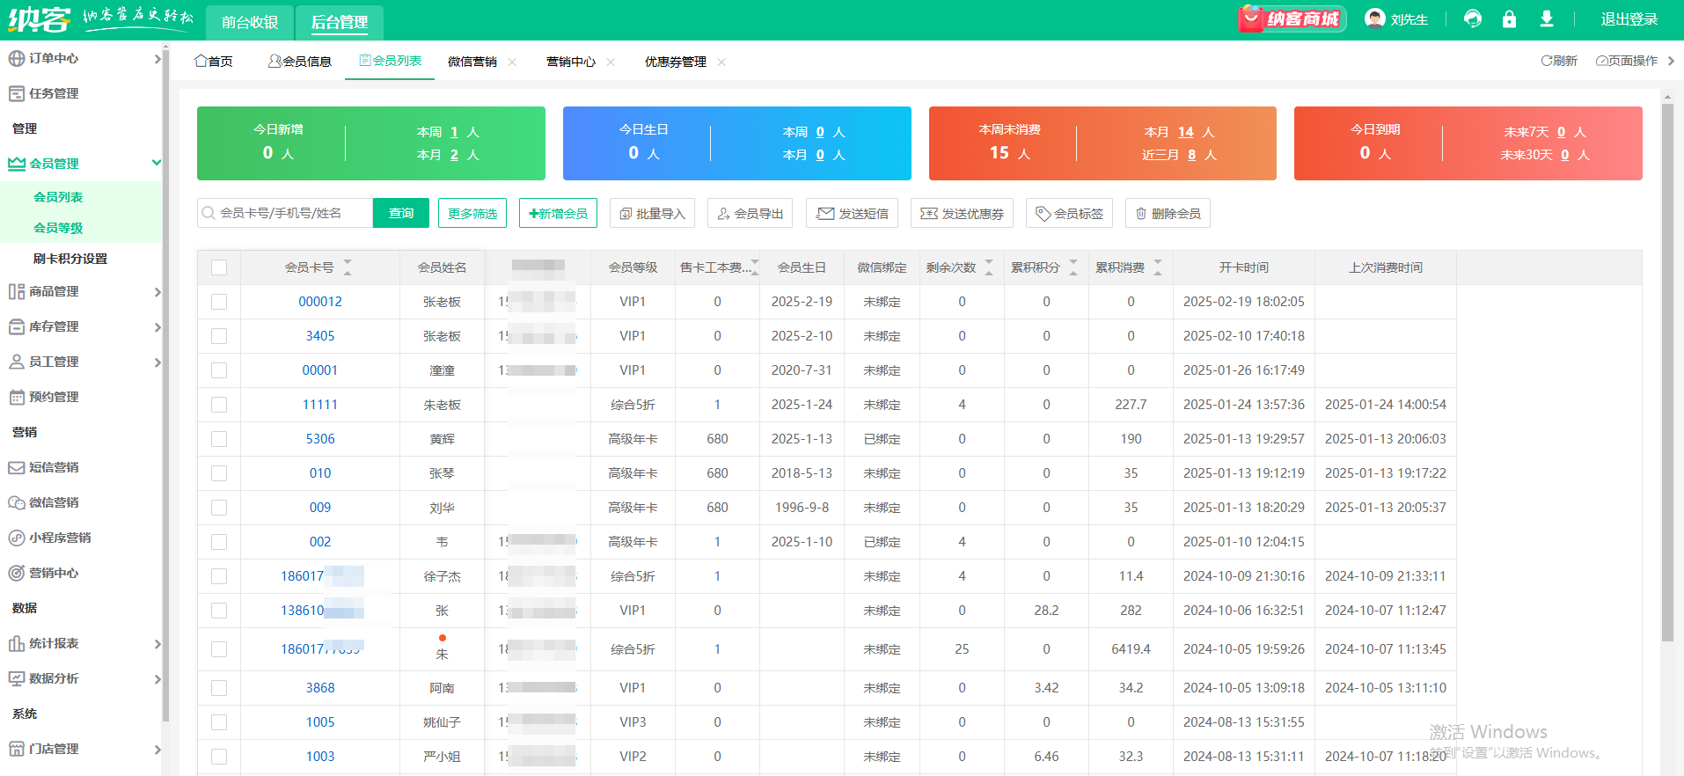The image size is (1684, 776).
Task: Click the 刘先生 user avatar icon
Action: click(1374, 18)
